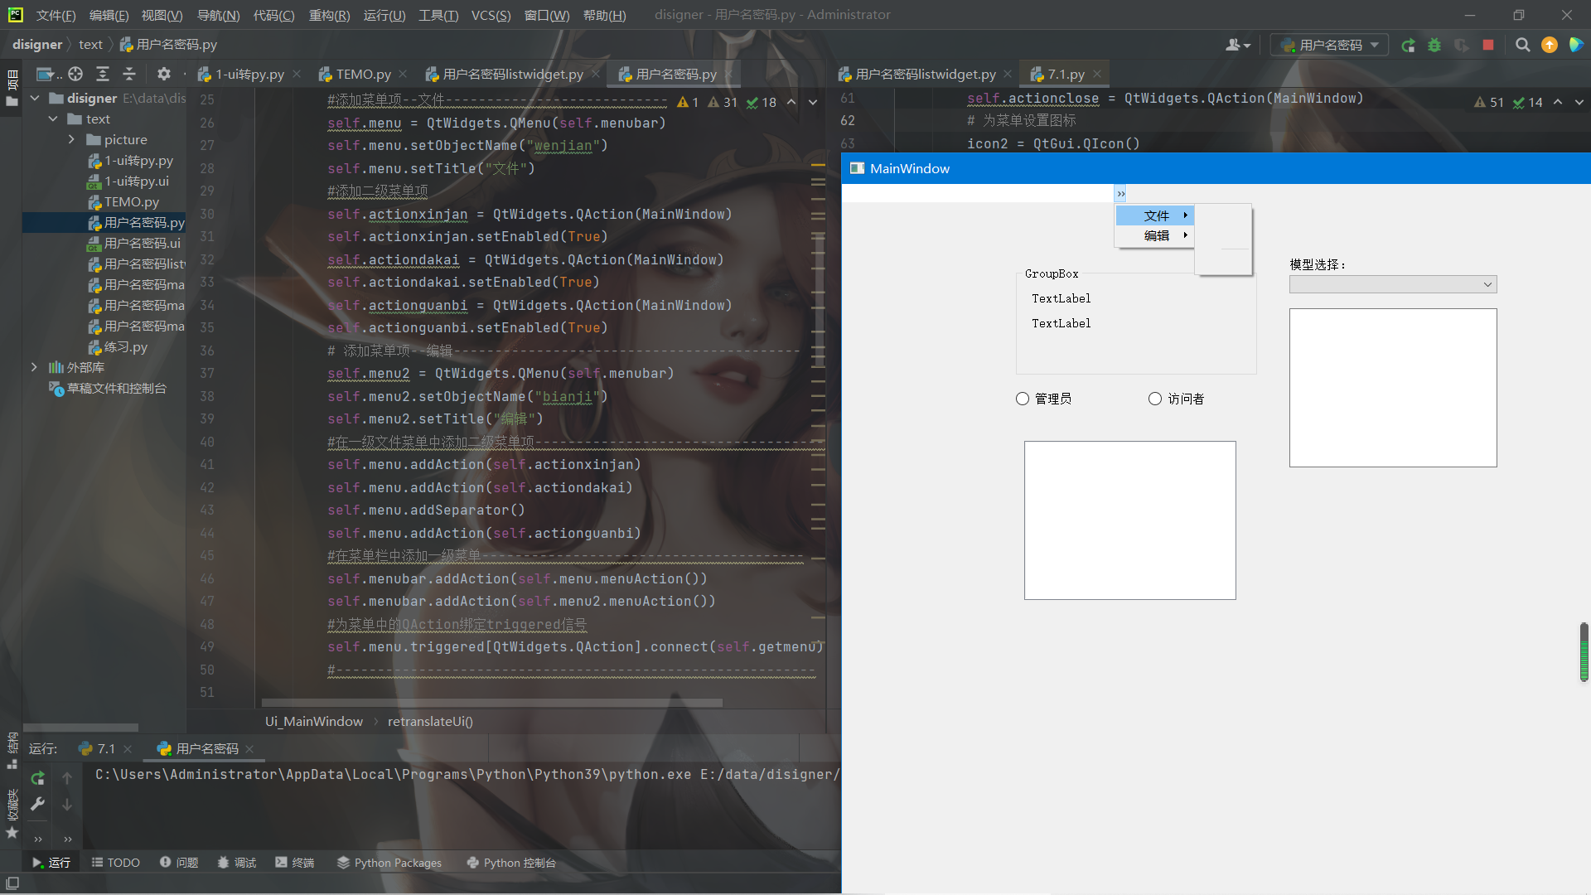
Task: Collapse all nodes in the project tree toolbar
Action: 129,74
